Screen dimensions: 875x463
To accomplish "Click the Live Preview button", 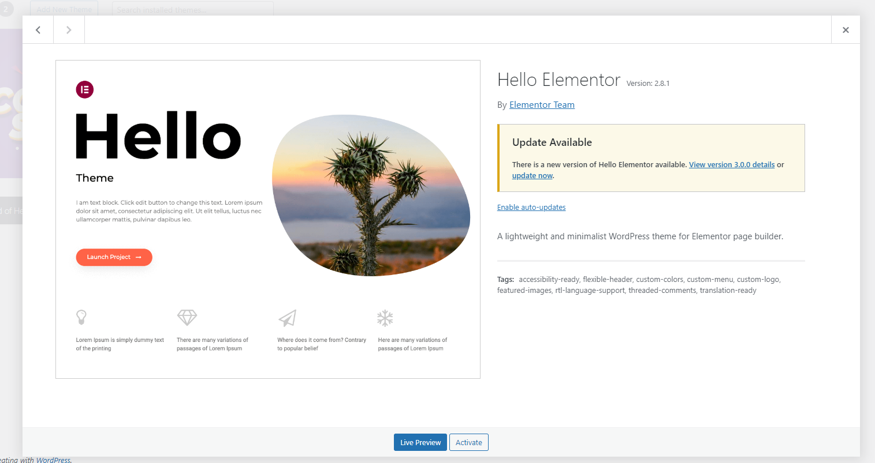I will (420, 442).
